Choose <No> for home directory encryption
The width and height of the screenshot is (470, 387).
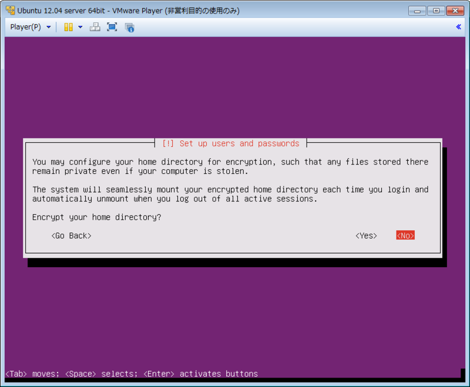tap(405, 235)
